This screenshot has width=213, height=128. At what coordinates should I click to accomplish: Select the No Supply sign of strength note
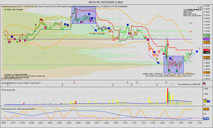click(14, 10)
